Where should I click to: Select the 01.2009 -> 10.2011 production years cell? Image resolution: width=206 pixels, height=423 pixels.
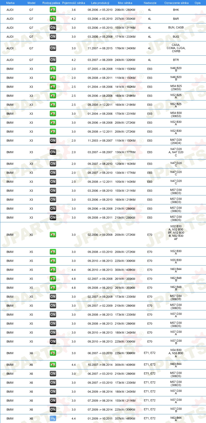100,419
